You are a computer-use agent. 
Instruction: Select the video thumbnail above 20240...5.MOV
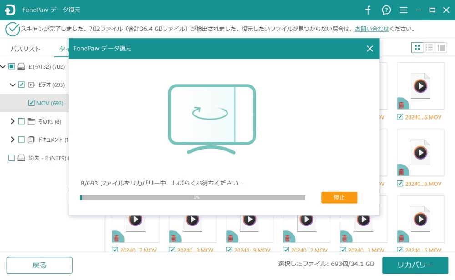(420, 219)
